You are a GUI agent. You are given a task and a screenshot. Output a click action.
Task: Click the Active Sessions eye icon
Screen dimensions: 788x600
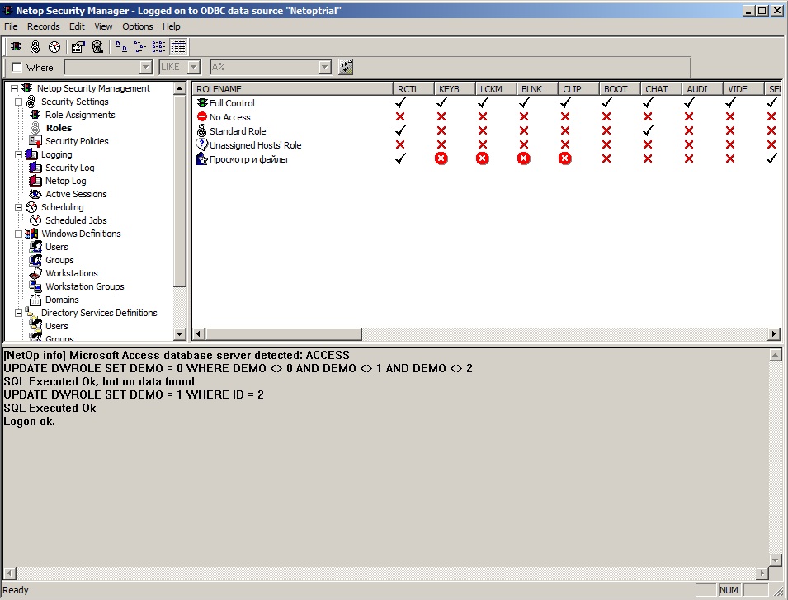[35, 194]
